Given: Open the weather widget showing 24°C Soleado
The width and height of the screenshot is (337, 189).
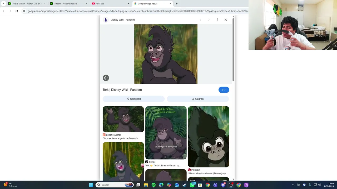Looking at the screenshot, I should pyautogui.click(x=10, y=185).
